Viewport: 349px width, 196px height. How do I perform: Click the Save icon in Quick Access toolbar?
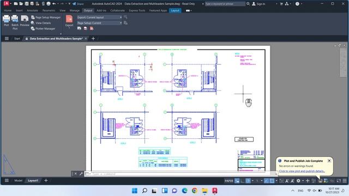tap(27, 4)
